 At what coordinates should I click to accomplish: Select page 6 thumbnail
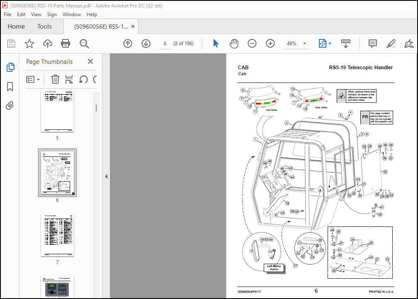point(57,173)
